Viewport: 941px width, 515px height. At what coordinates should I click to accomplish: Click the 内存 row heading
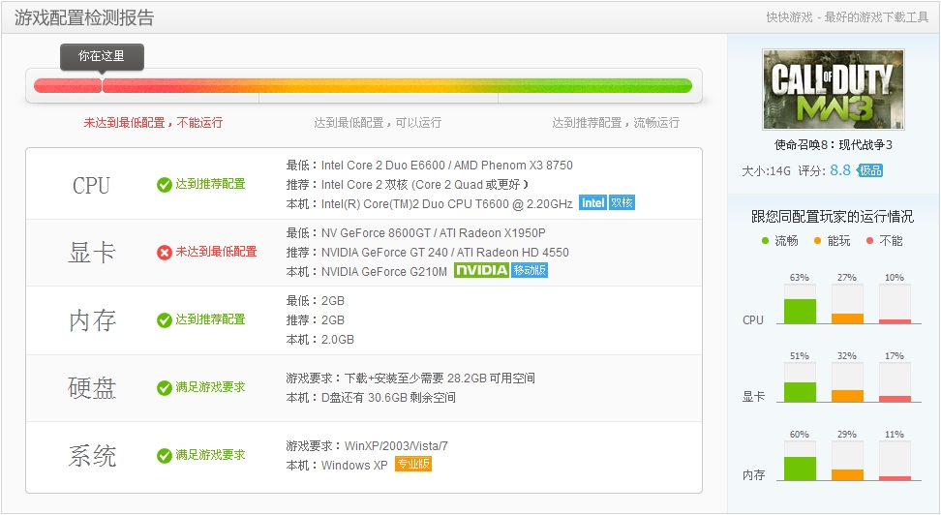[x=92, y=320]
